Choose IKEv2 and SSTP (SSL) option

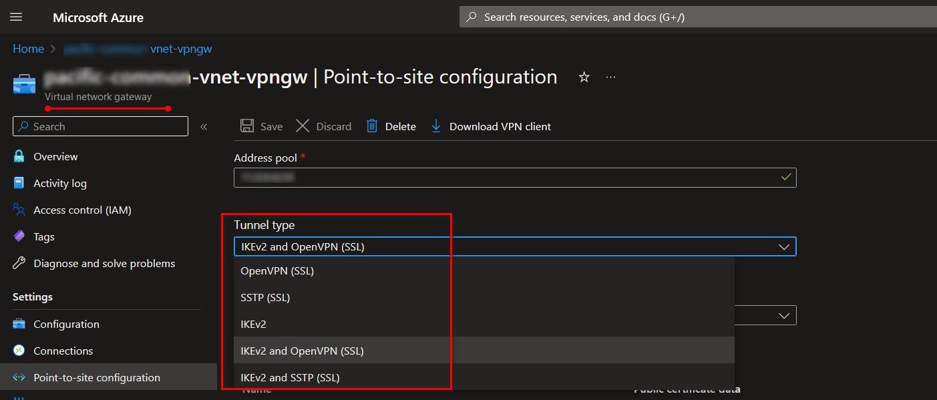[x=484, y=377]
